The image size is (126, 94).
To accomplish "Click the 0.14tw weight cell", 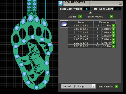I will (x=107, y=46).
